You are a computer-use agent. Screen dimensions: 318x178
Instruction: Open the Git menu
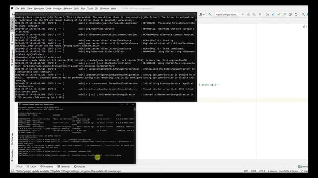tap(96, 9)
